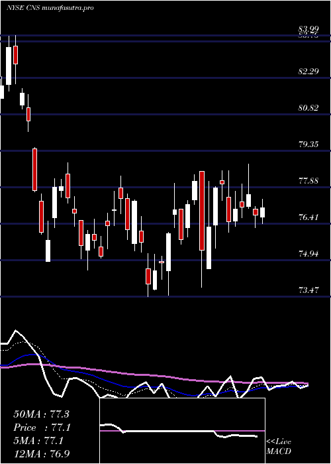
Task: Select the 80.82 price level label
Action: click(x=308, y=107)
